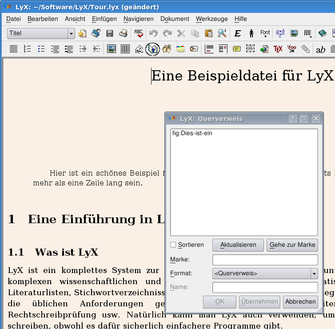Paste with the clipboard icon
This screenshot has width=335, height=329.
click(208, 33)
